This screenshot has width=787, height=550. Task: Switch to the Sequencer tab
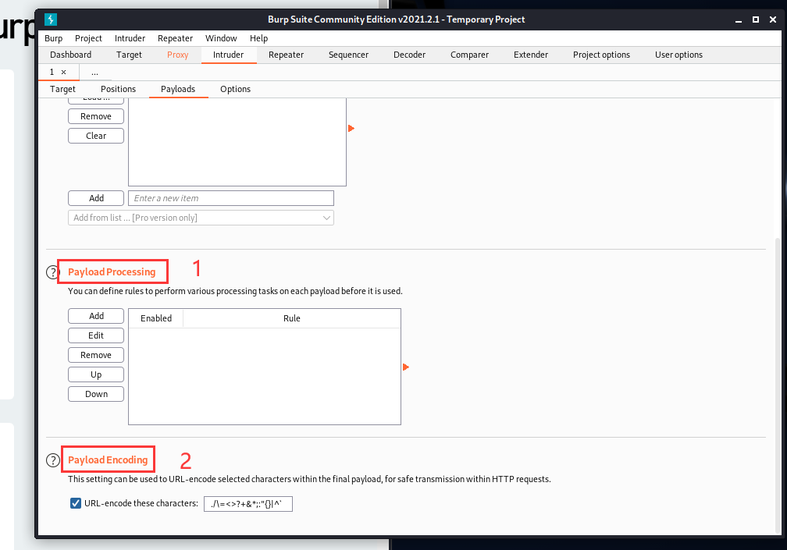[348, 55]
